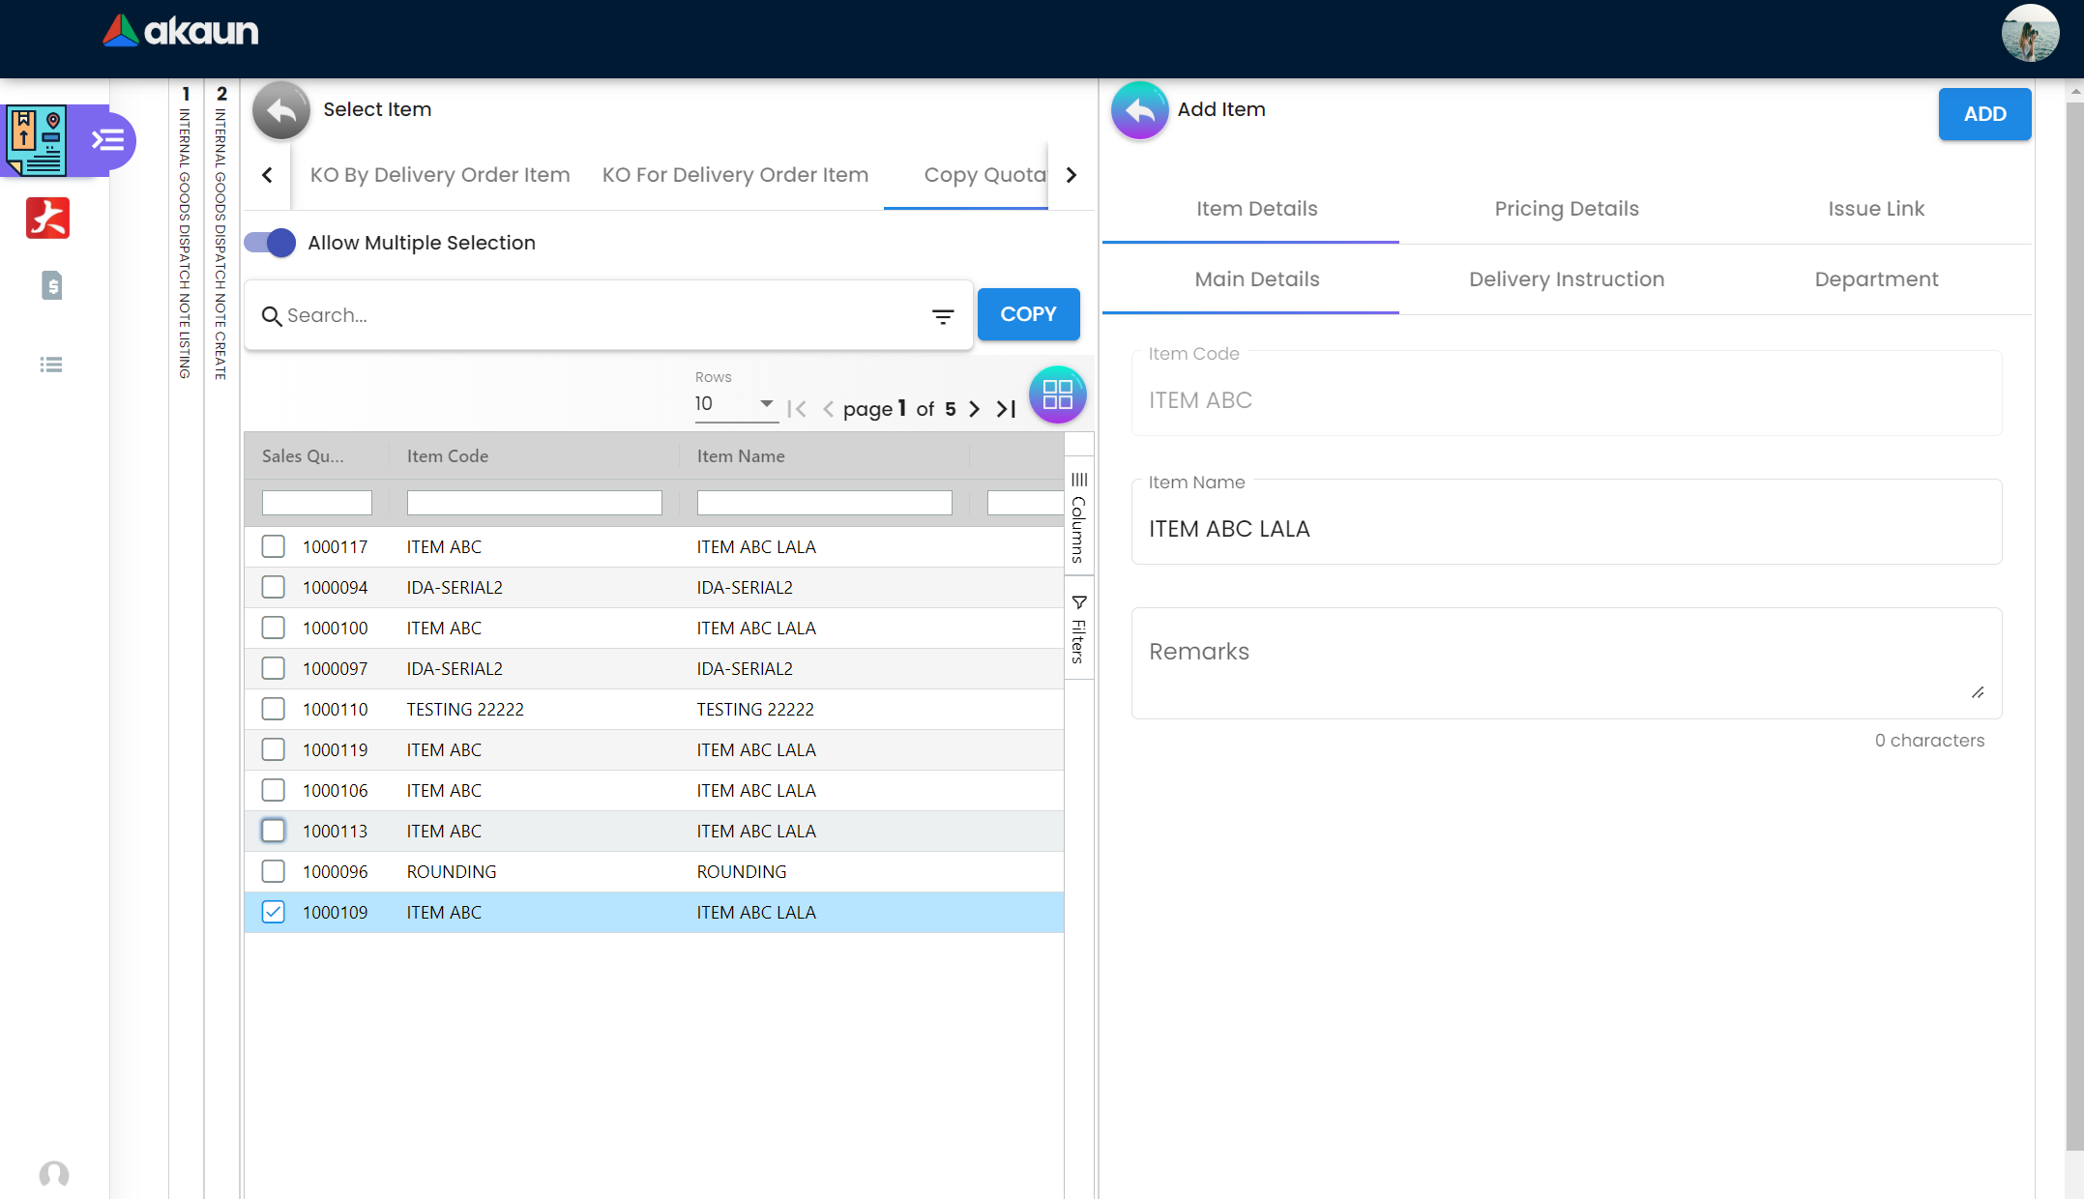This screenshot has height=1199, width=2084.
Task: Uncheck the selected row 1000109
Action: tap(274, 912)
